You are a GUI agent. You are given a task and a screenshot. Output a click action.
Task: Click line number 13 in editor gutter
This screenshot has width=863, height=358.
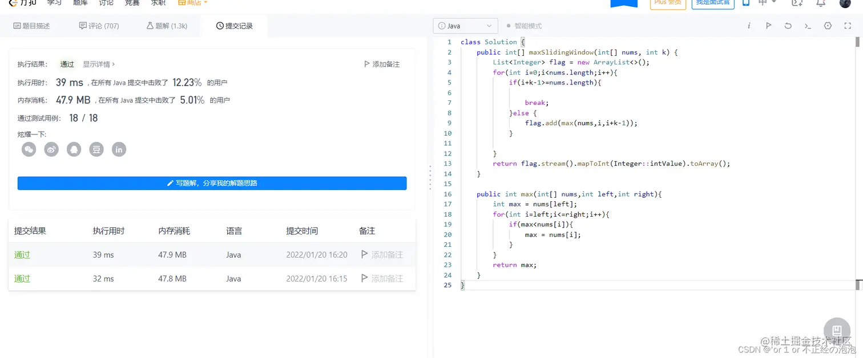(x=448, y=164)
